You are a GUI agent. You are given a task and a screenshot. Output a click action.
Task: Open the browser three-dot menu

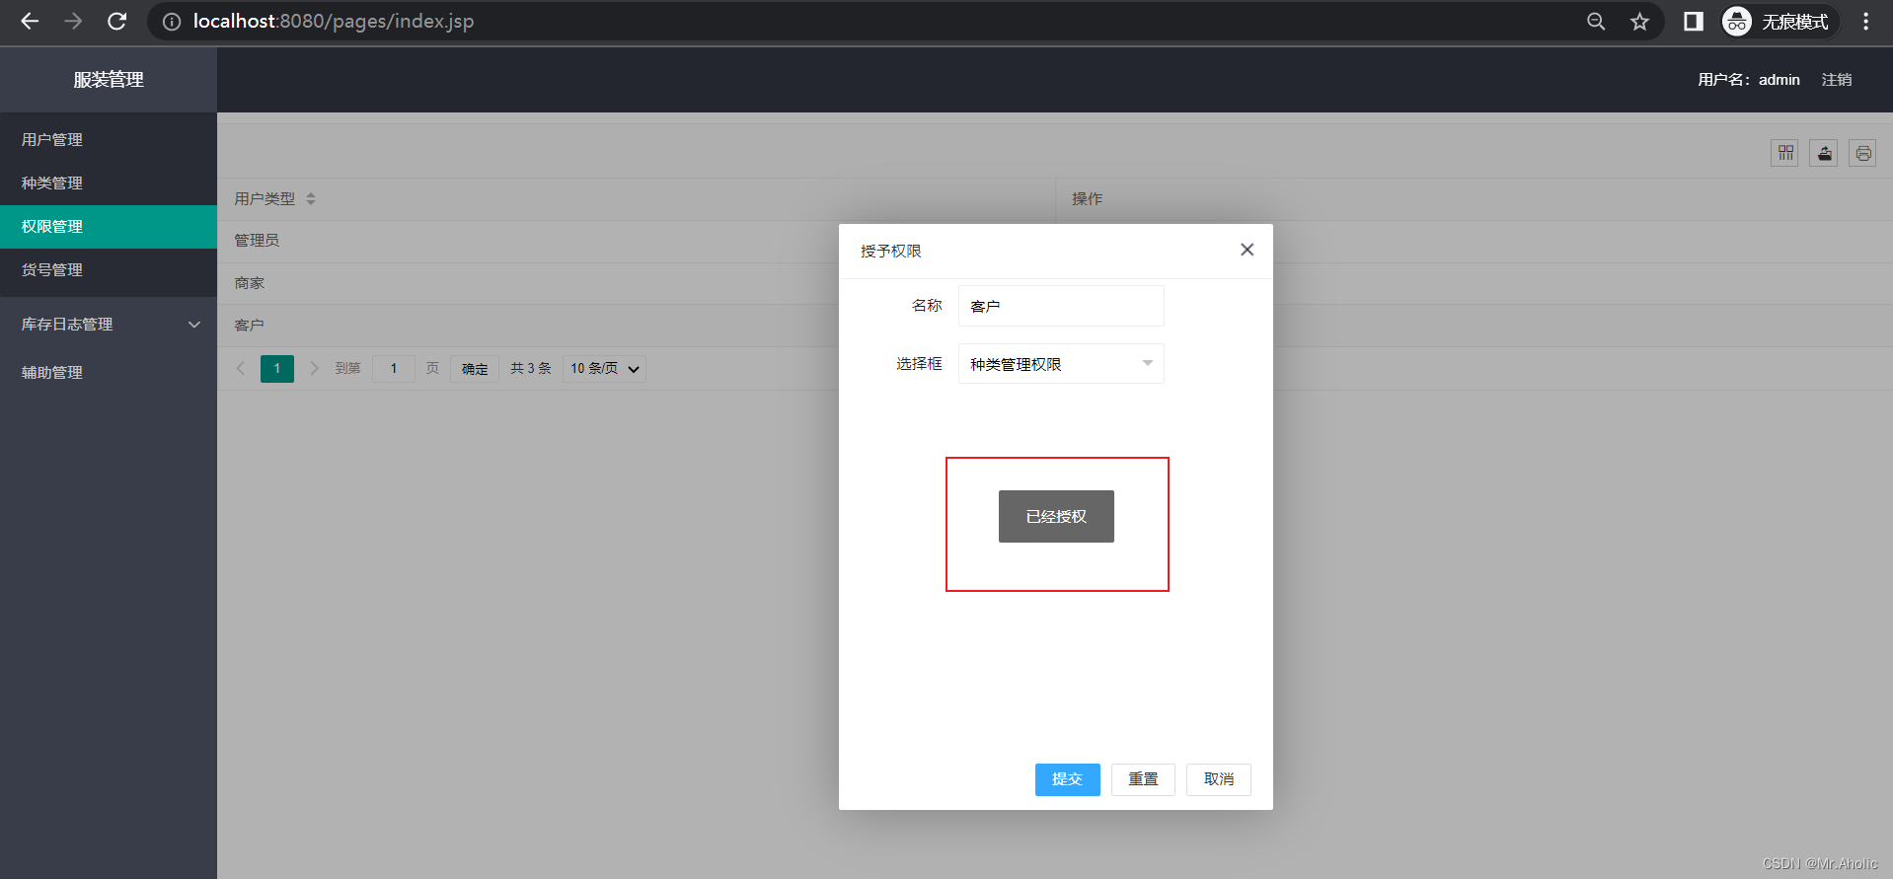coord(1865,22)
